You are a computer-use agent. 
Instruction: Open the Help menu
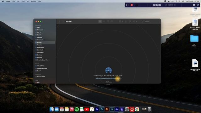(39, 1)
